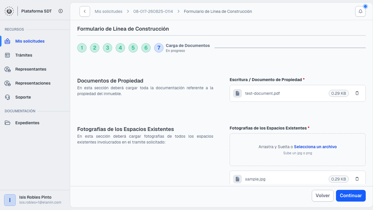This screenshot has width=373, height=210.
Task: Click the photo upload drop zone
Action: 298,150
